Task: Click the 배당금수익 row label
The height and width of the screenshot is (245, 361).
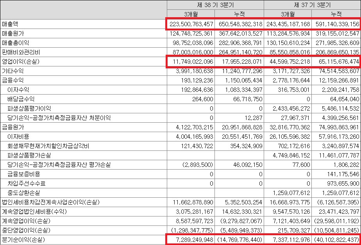Action: click(x=21, y=99)
